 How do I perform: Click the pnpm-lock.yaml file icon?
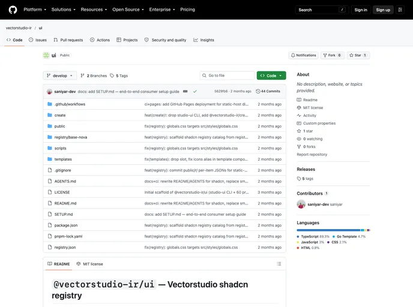49,236
